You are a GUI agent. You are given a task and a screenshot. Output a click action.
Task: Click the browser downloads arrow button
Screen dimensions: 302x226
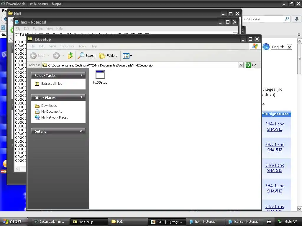pos(297,19)
